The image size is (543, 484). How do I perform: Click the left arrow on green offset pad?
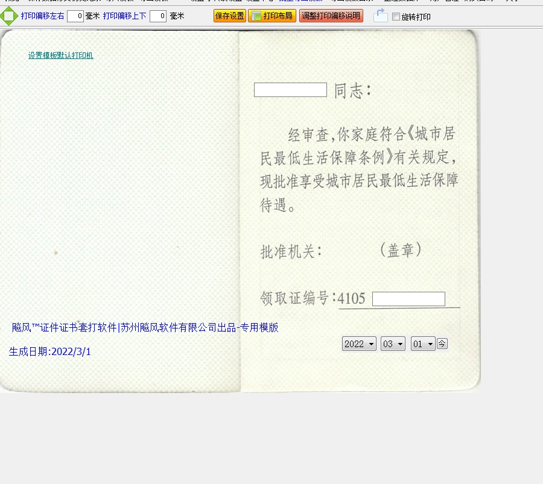[x=2, y=16]
